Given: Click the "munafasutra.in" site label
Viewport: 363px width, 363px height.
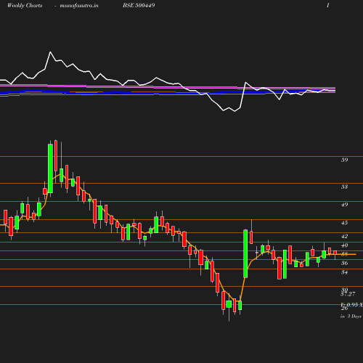Looking at the screenshot, I should pos(79,5).
